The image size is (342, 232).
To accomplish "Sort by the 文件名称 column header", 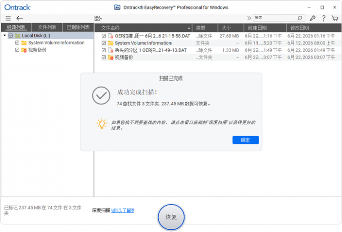I will point(143,28).
